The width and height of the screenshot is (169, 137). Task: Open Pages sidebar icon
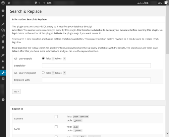pyautogui.click(x=3, y=42)
